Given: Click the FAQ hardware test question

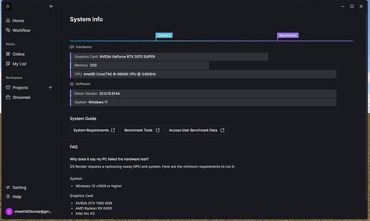Looking at the screenshot, I should (109, 159).
